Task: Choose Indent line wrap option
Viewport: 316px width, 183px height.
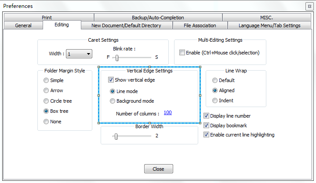Action: point(215,100)
